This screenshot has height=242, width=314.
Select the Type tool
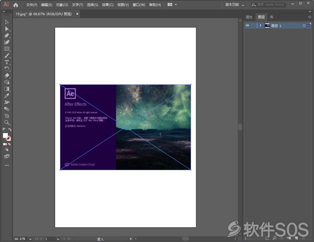point(7,62)
